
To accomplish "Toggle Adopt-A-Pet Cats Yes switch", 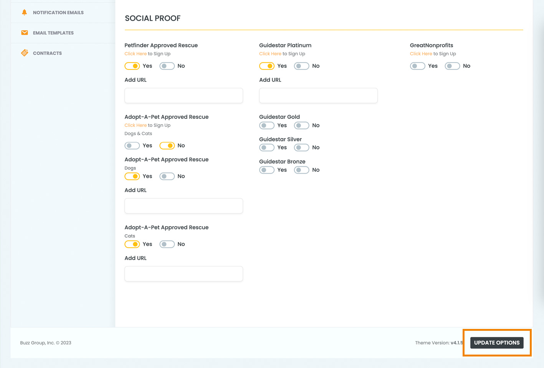I will pyautogui.click(x=132, y=244).
